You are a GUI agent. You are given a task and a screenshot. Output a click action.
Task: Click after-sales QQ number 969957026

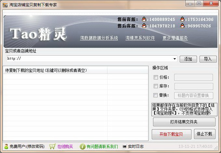[x=199, y=26]
